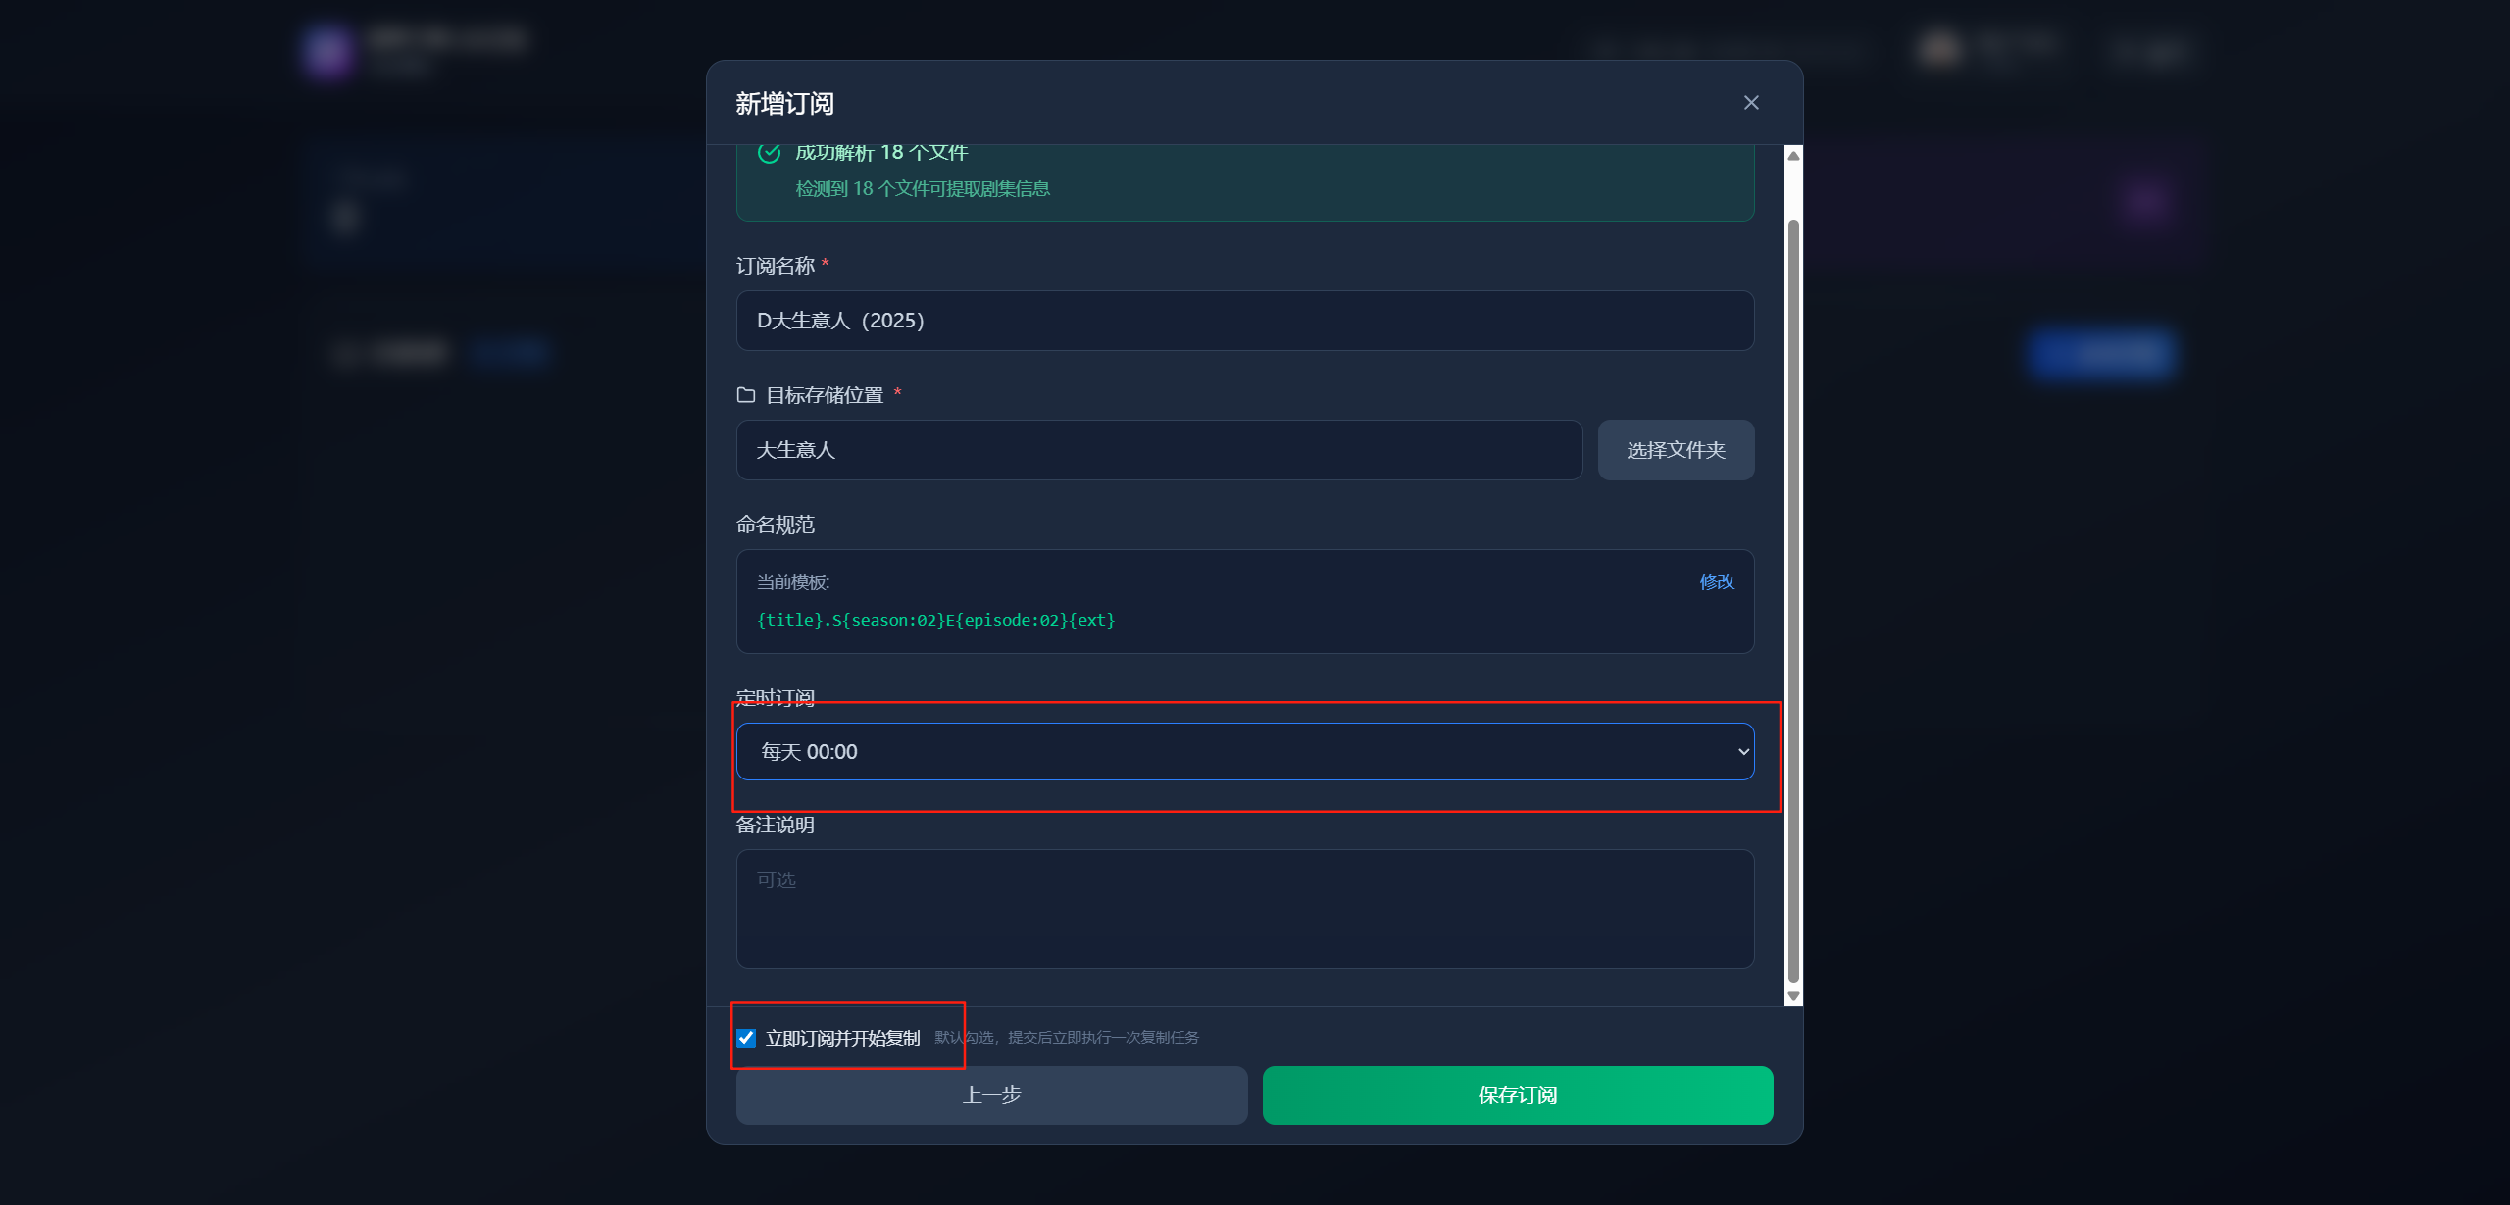The image size is (2510, 1205).
Task: Click the scrollbar down arrow in the dialog
Action: pos(1793,996)
